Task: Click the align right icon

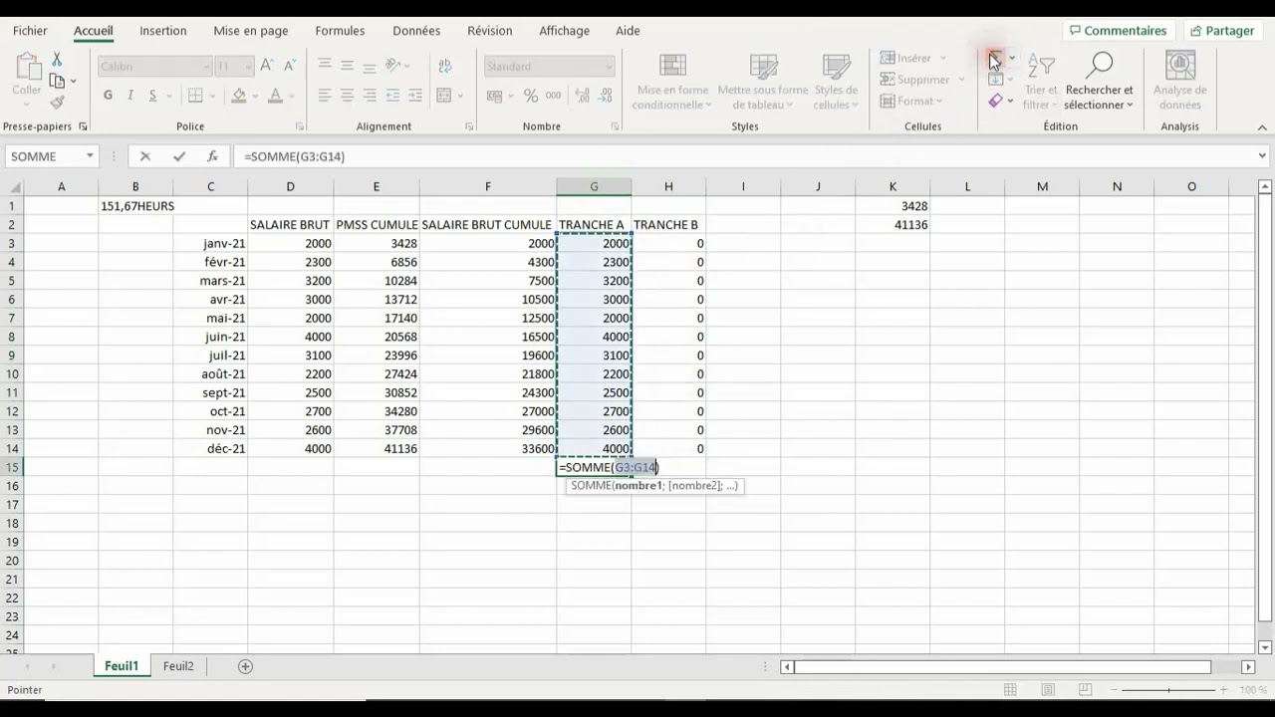Action: coord(370,96)
